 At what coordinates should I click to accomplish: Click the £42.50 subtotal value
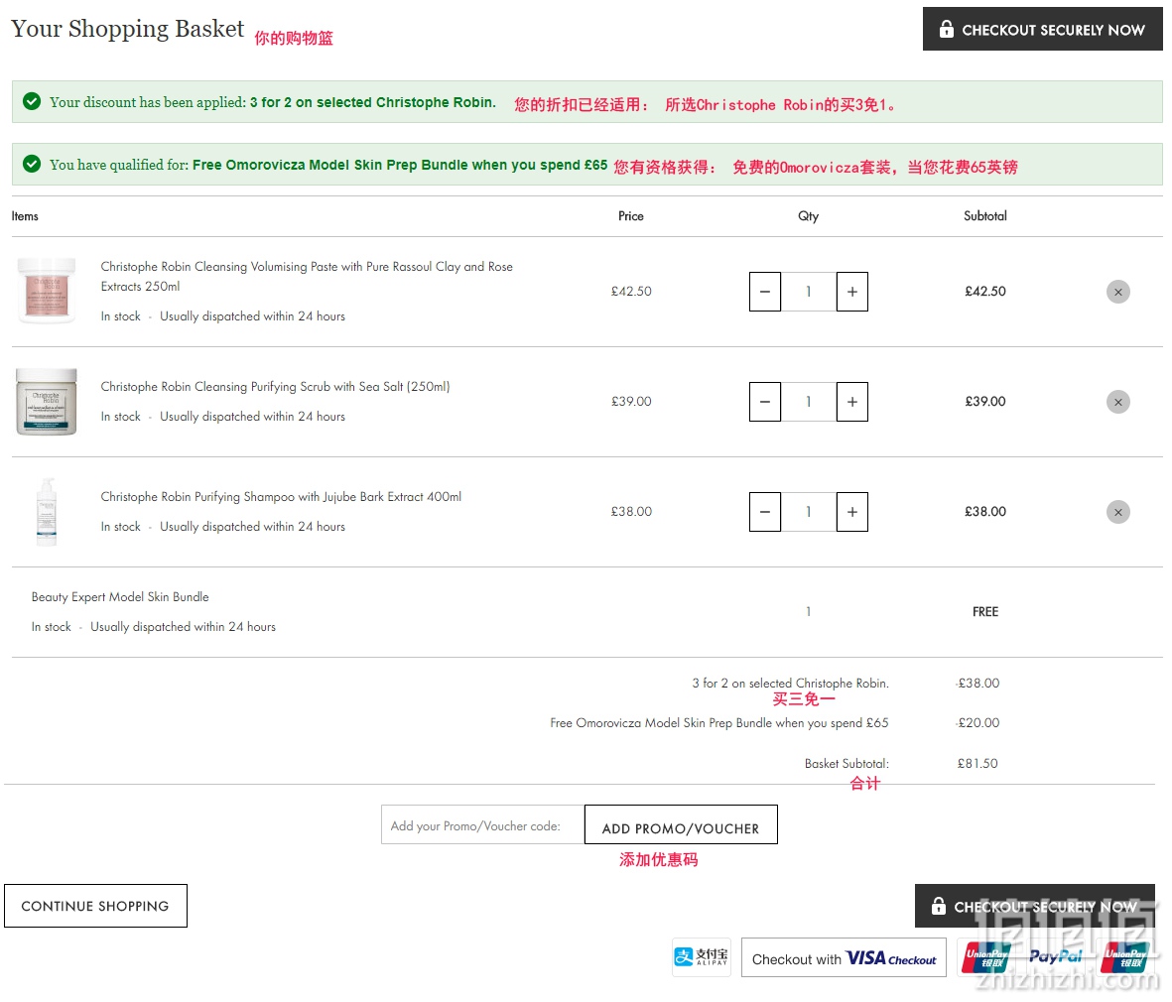(x=985, y=292)
